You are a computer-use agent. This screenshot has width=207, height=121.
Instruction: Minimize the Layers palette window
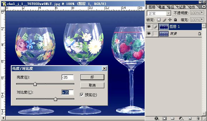pos(200,2)
